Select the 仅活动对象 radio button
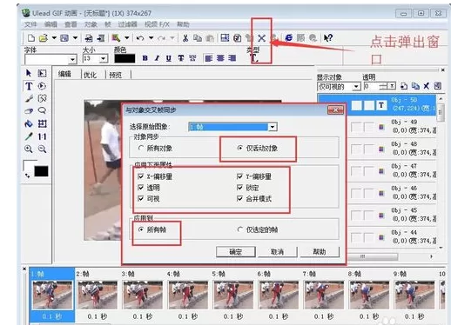The image size is (451, 325). (240, 148)
